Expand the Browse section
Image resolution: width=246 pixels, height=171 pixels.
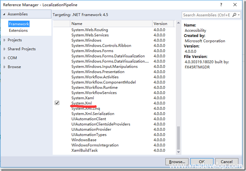tap(4, 67)
